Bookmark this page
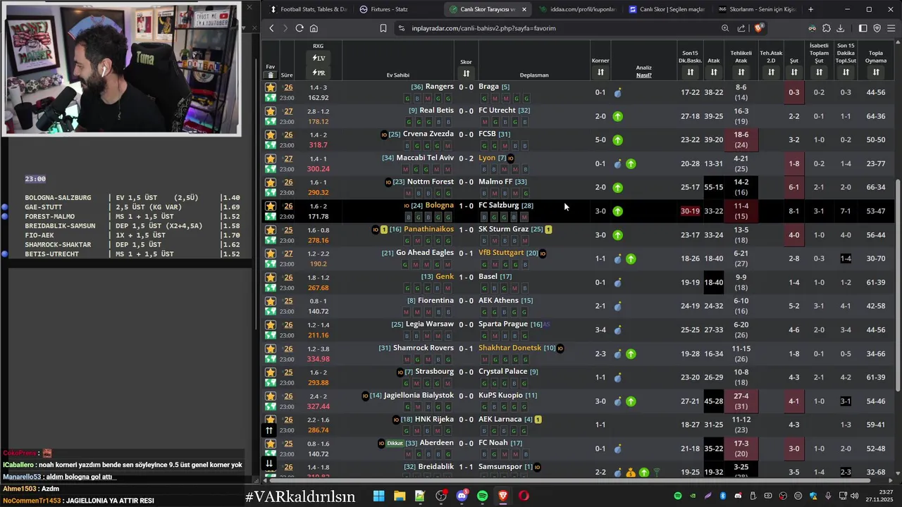This screenshot has height=507, width=902. pyautogui.click(x=383, y=28)
